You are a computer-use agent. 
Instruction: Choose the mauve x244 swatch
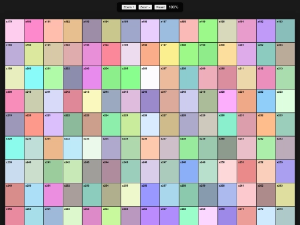111,171
